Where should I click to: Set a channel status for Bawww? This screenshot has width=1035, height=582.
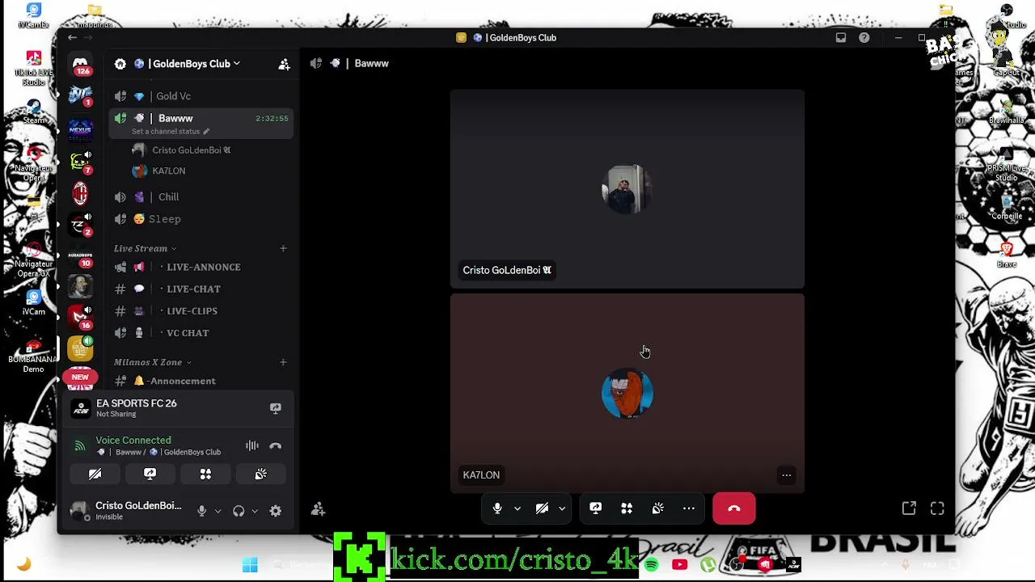(x=171, y=132)
